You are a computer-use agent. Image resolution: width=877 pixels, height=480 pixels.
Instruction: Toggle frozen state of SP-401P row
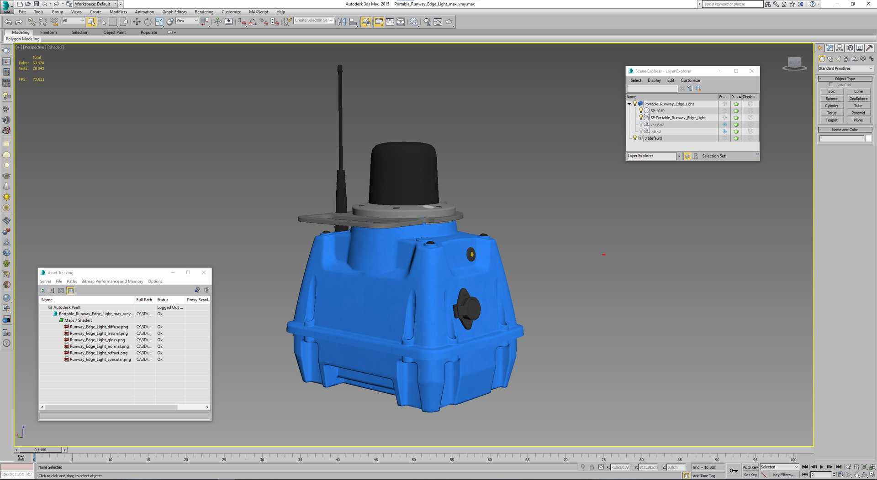pyautogui.click(x=724, y=111)
